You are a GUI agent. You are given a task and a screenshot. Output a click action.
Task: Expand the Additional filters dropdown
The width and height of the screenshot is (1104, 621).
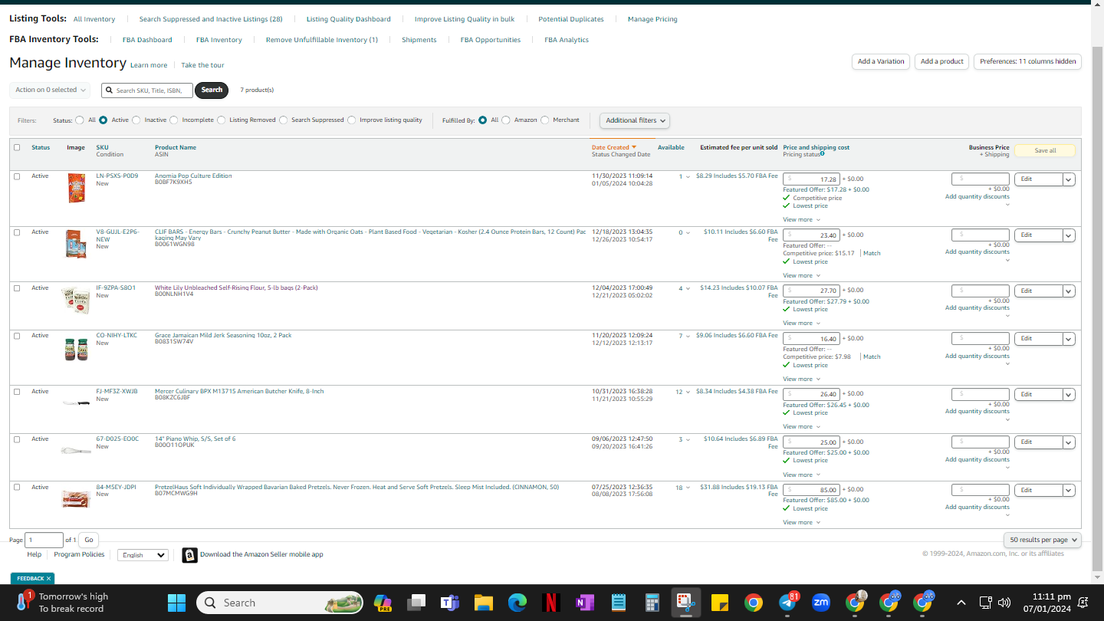(635, 120)
